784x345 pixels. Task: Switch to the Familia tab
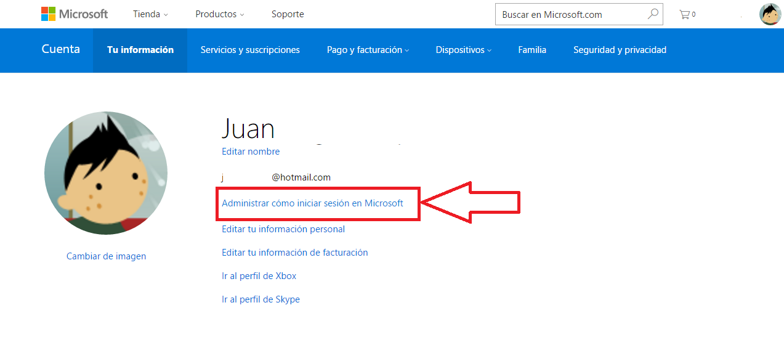pos(532,50)
